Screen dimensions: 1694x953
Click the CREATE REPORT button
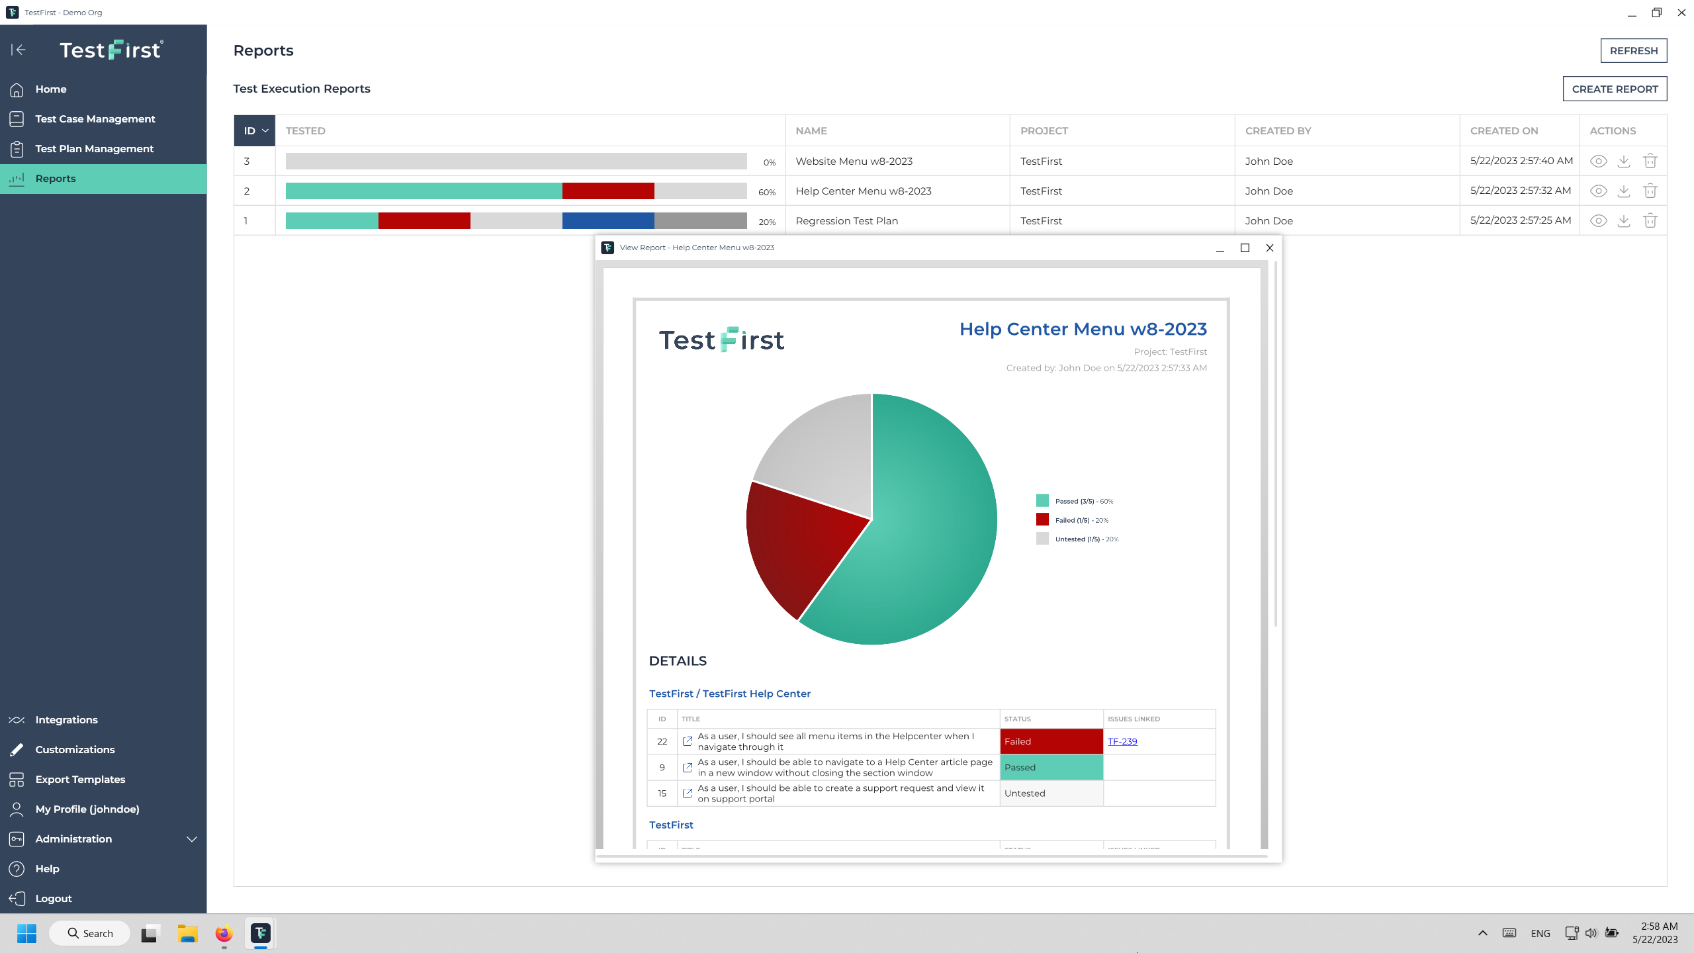(x=1615, y=89)
